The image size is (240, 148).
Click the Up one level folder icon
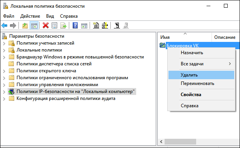pyautogui.click(x=25, y=25)
